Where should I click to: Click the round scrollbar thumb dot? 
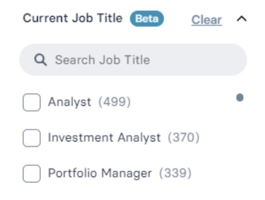(x=240, y=98)
